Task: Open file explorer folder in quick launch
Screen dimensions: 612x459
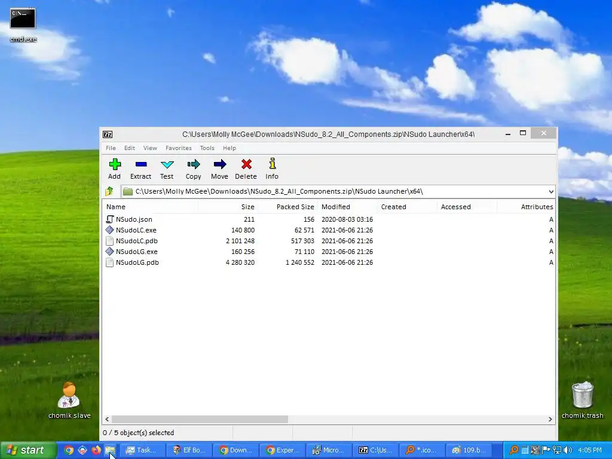Action: pos(110,450)
